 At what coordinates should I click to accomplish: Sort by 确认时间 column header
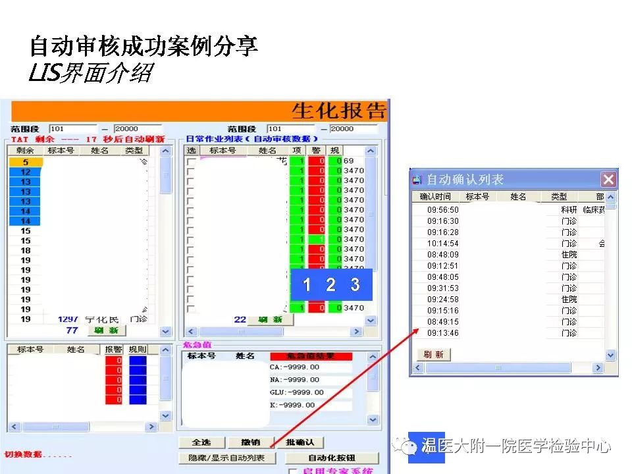click(x=435, y=197)
